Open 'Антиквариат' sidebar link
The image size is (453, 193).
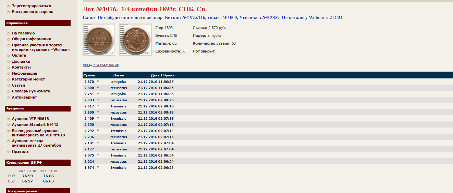24,98
